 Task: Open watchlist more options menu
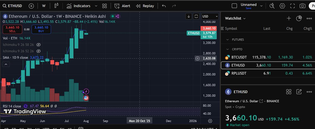pyautogui.click(x=309, y=18)
